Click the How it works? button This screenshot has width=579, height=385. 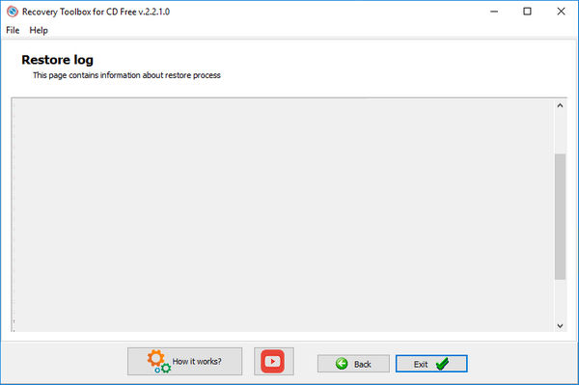(x=184, y=362)
